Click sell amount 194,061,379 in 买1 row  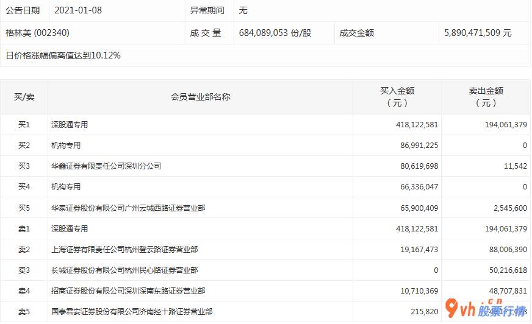[x=506, y=125]
